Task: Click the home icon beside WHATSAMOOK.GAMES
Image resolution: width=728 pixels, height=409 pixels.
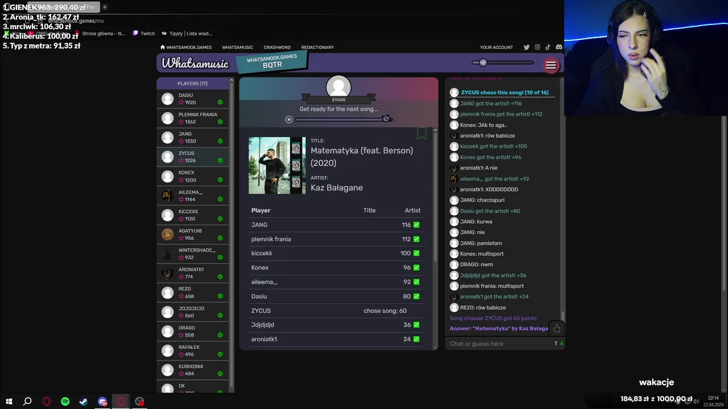Action: (163, 47)
